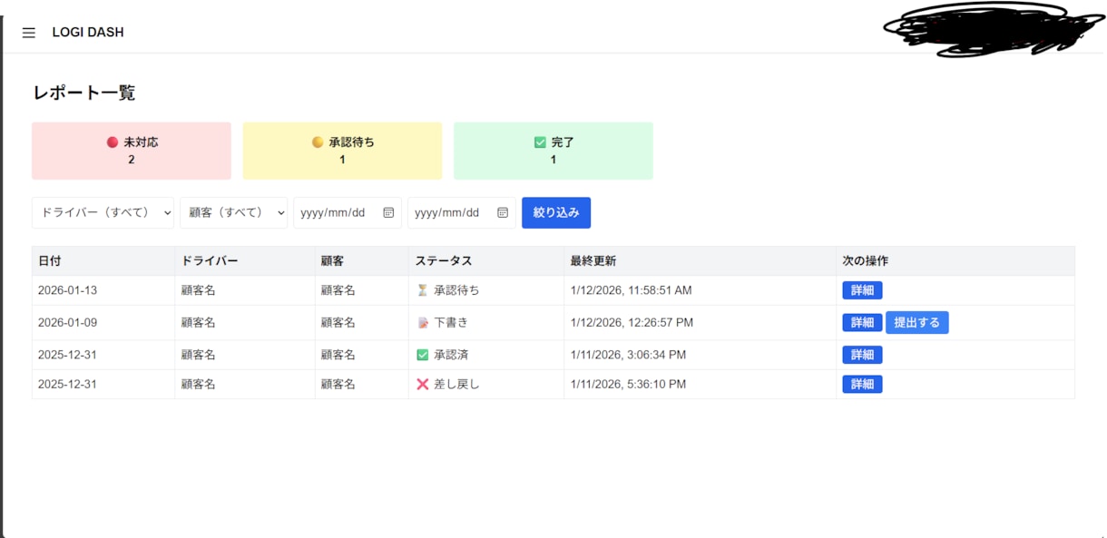Viewport: 1107px width, 538px height.
Task: Open calendar picker on second date field
Action: tap(503, 212)
